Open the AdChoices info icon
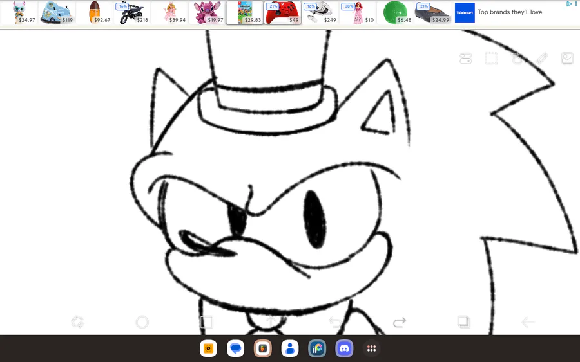Image resolution: width=580 pixels, height=362 pixels. (569, 4)
